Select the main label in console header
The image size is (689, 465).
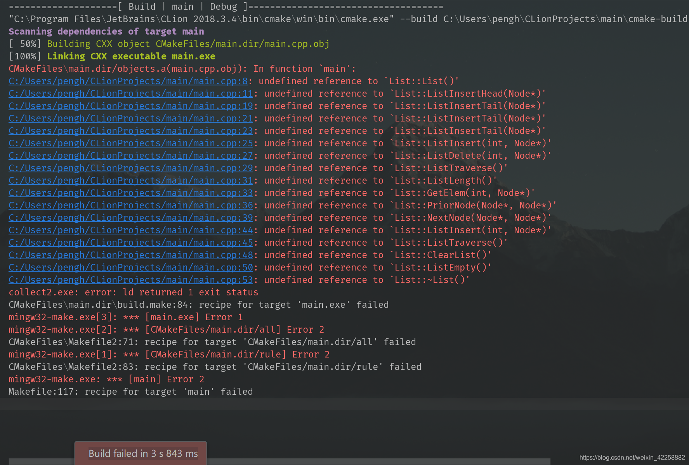(182, 6)
